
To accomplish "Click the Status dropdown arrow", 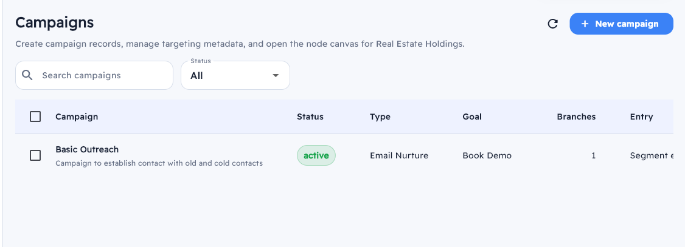I will point(276,76).
